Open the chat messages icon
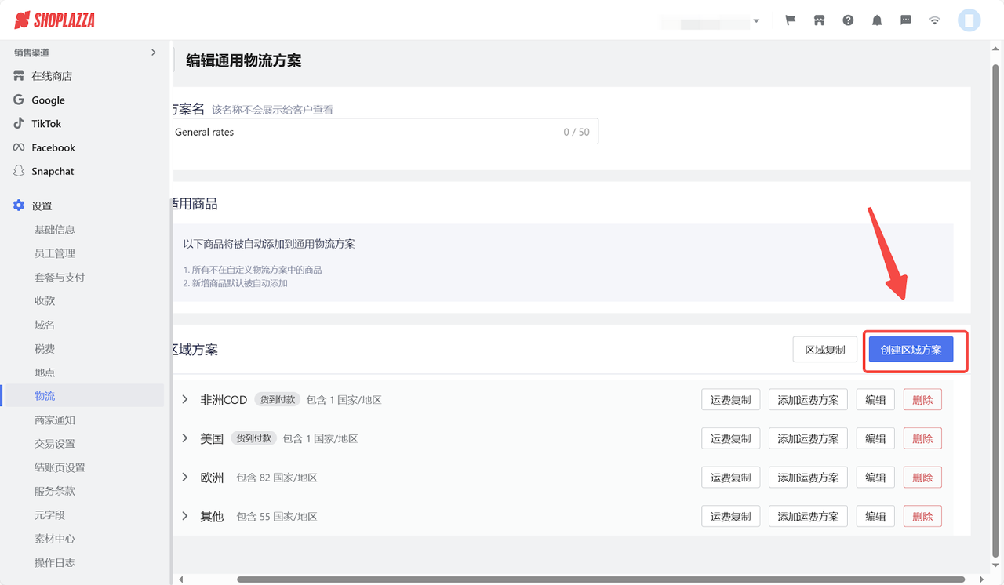 906,20
